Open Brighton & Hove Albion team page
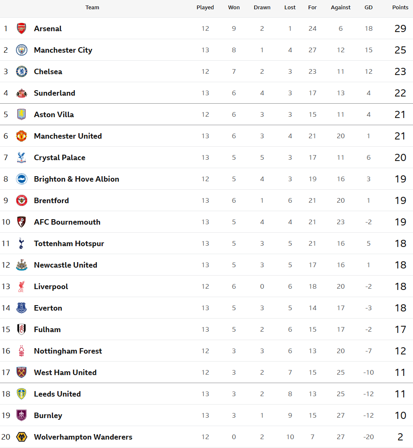Image resolution: width=413 pixels, height=448 pixels. pos(77,179)
